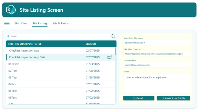Refresh the SharePoint sites list
The image size is (199, 112).
113,36
